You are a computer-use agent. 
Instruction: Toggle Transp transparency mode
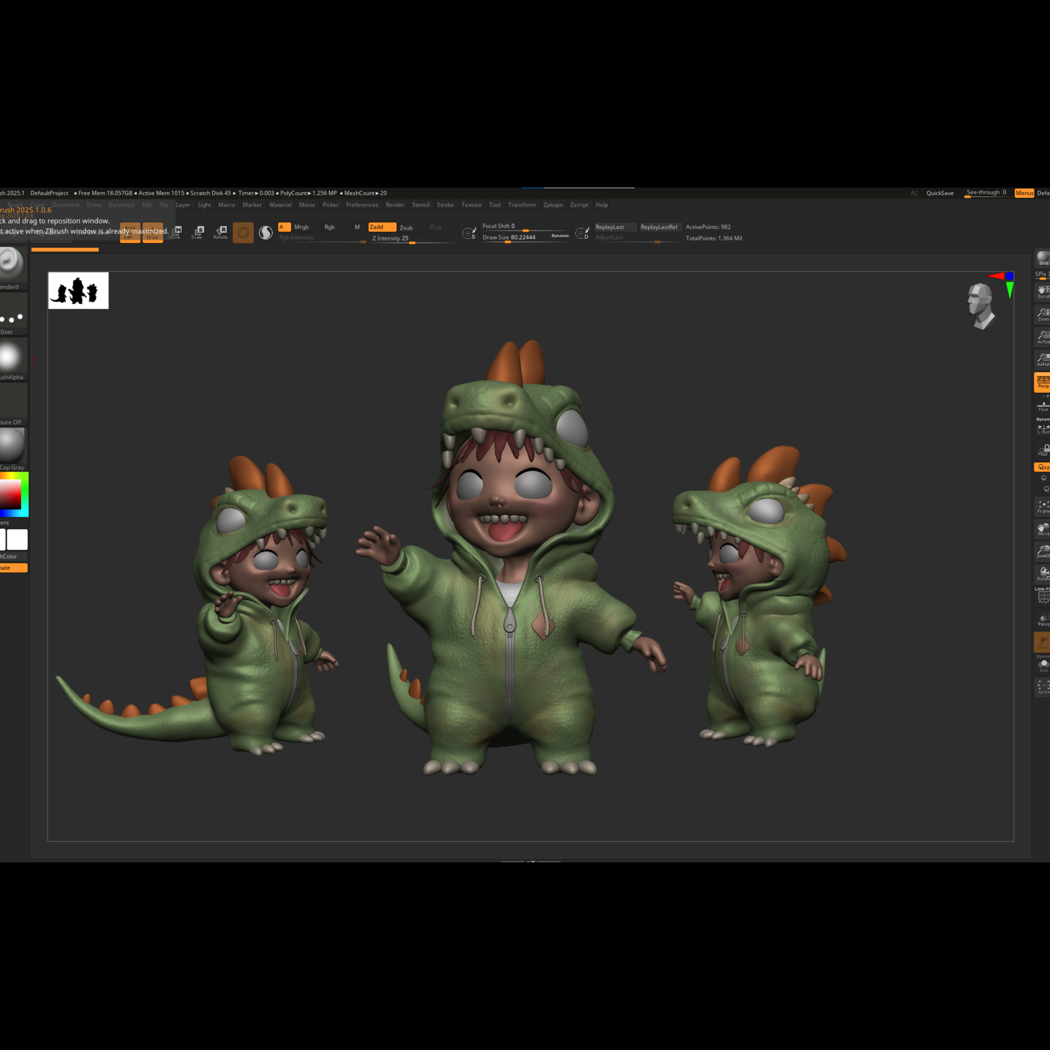click(1042, 619)
